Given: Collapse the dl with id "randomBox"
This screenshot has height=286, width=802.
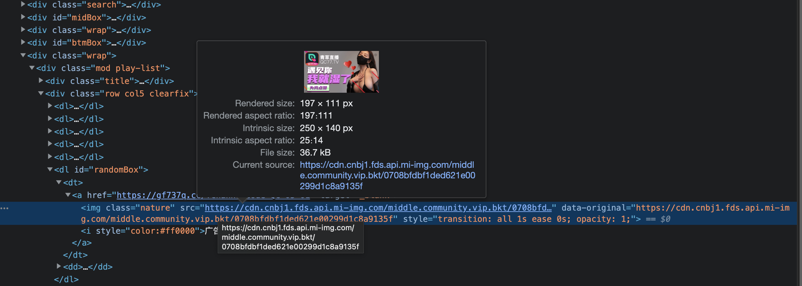Looking at the screenshot, I should 50,169.
